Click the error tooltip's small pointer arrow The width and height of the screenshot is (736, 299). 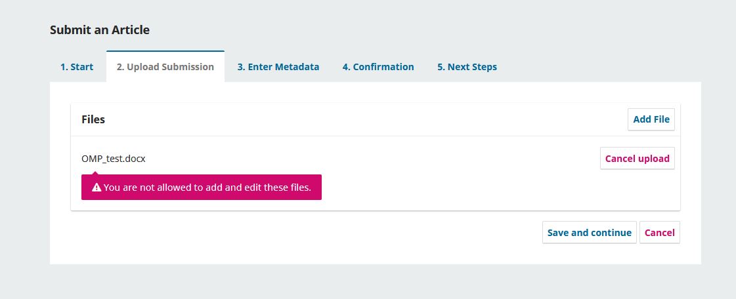(x=93, y=172)
